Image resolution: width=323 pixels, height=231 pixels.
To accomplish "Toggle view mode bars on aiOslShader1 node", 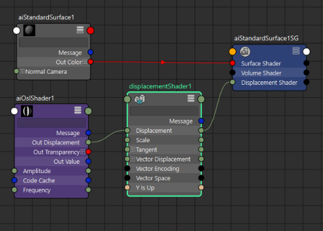I will [x=78, y=111].
